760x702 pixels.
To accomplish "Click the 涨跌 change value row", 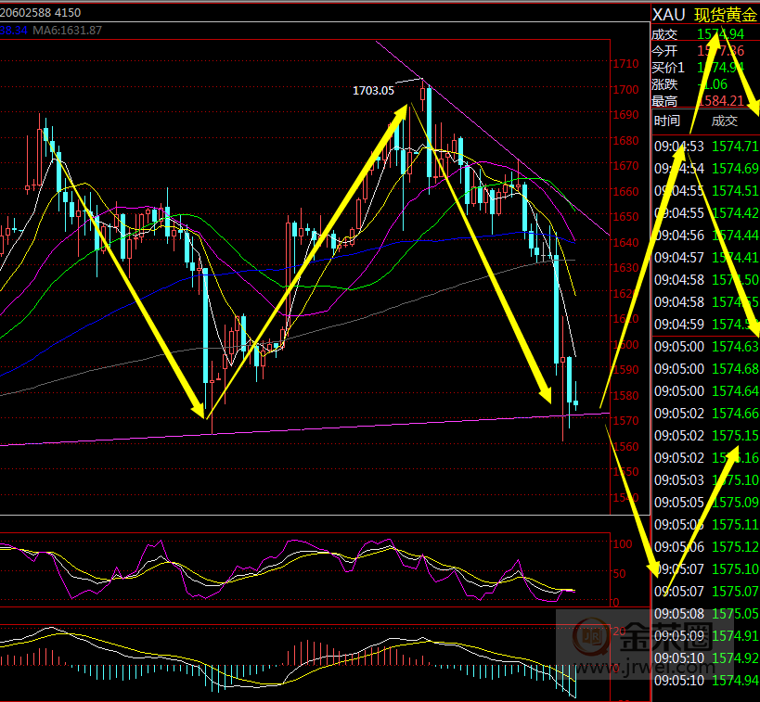I will (705, 83).
